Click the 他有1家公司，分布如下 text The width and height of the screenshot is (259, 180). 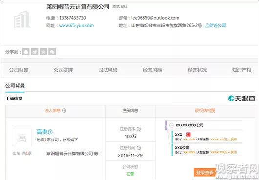coord(57,140)
